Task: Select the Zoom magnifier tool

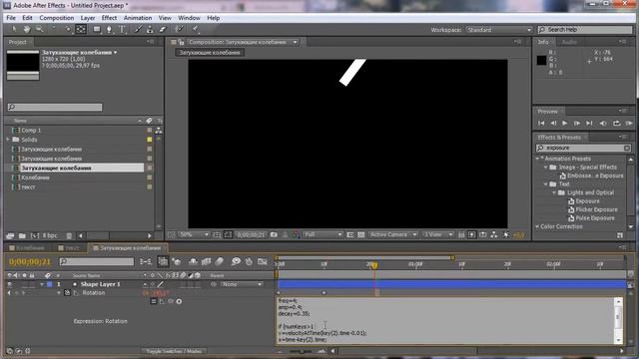Action: pos(40,29)
